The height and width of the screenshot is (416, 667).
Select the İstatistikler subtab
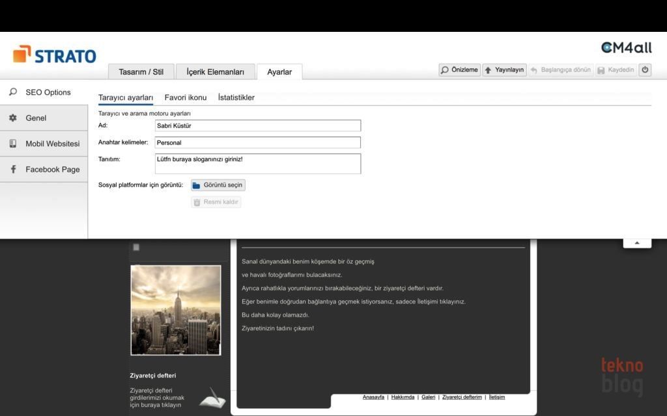[x=236, y=97]
